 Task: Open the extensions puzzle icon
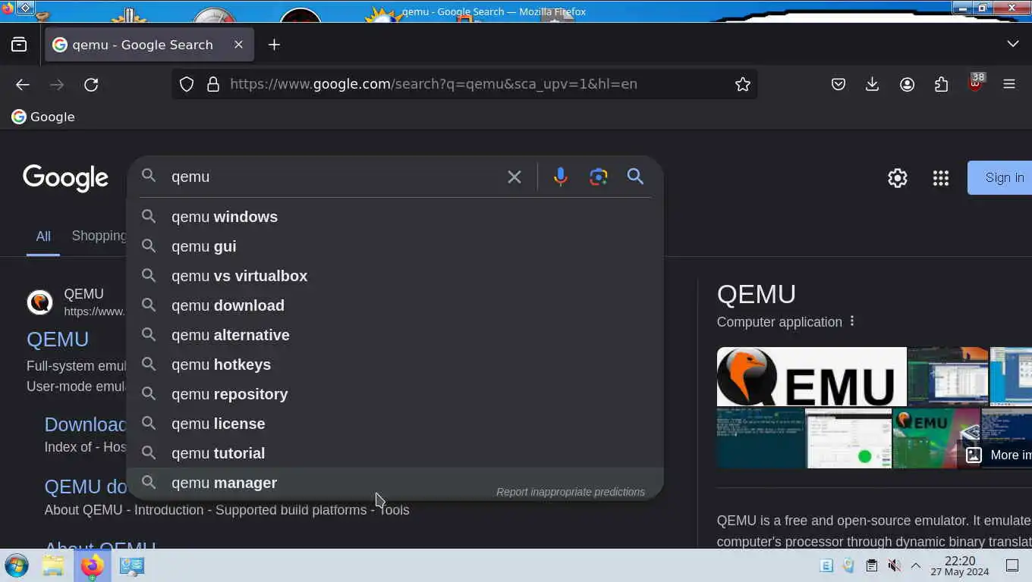[942, 84]
